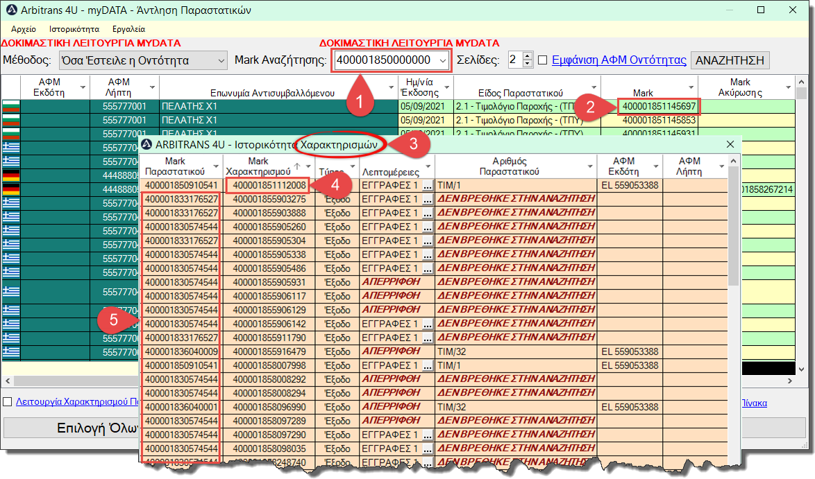Open the ΑΦΜ Λήπτη filter in the history window
The image size is (815, 479).
(x=722, y=166)
